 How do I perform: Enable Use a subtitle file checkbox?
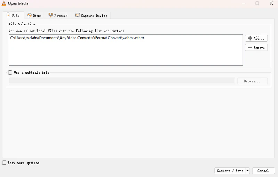[x=10, y=73]
